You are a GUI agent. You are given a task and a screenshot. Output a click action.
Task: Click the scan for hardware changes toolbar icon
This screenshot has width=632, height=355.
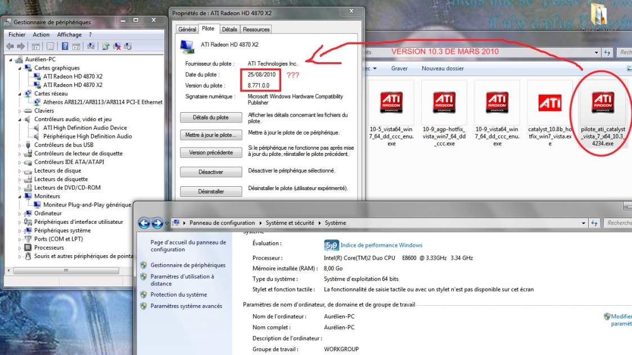(91, 46)
